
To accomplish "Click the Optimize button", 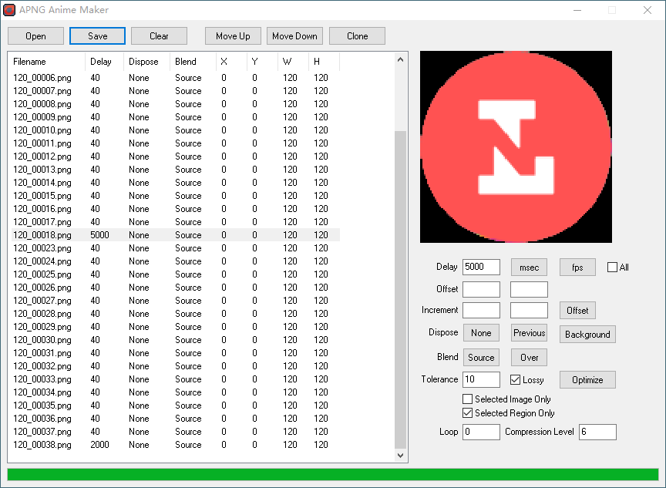I will (587, 380).
